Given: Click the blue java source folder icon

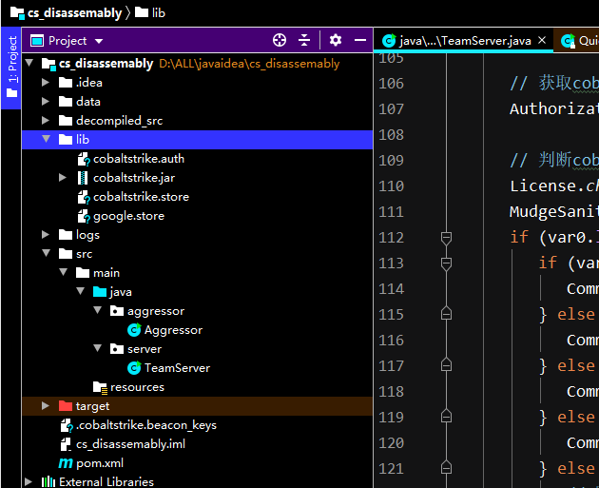Looking at the screenshot, I should pos(100,292).
